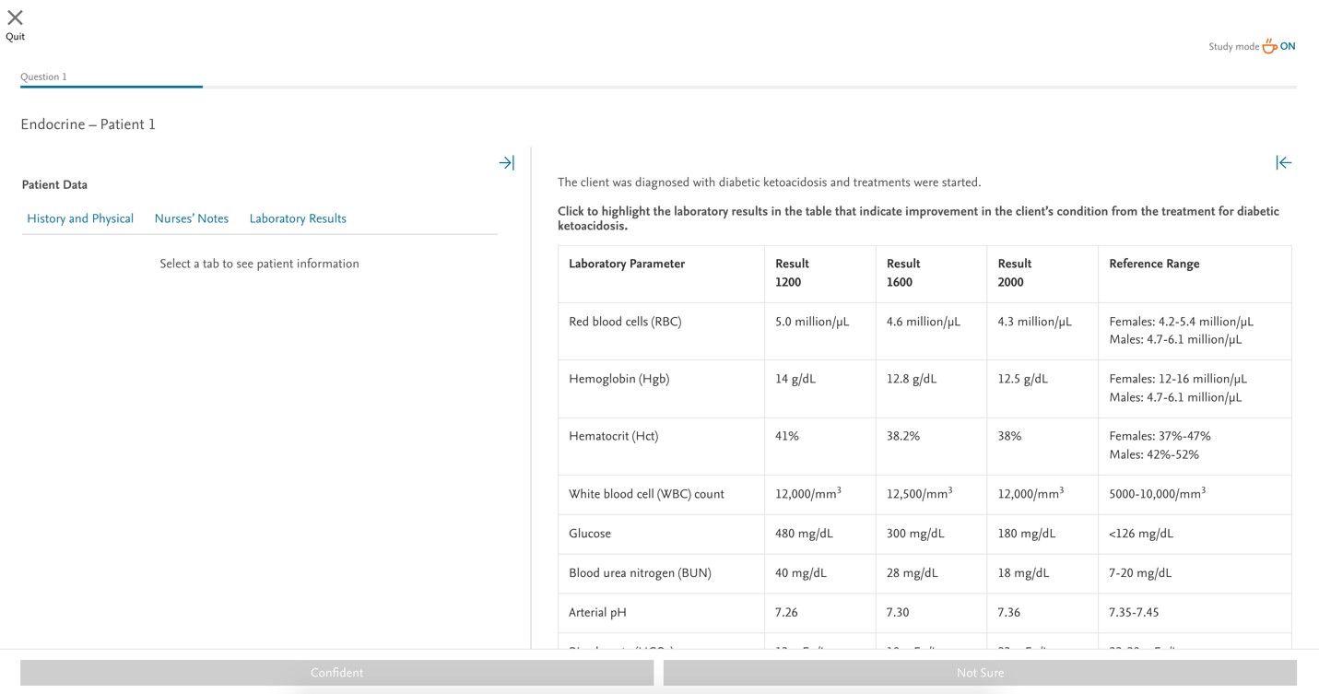Click the Study mode coffee cup icon
Viewport: 1319px width, 694px height.
pos(1269,45)
